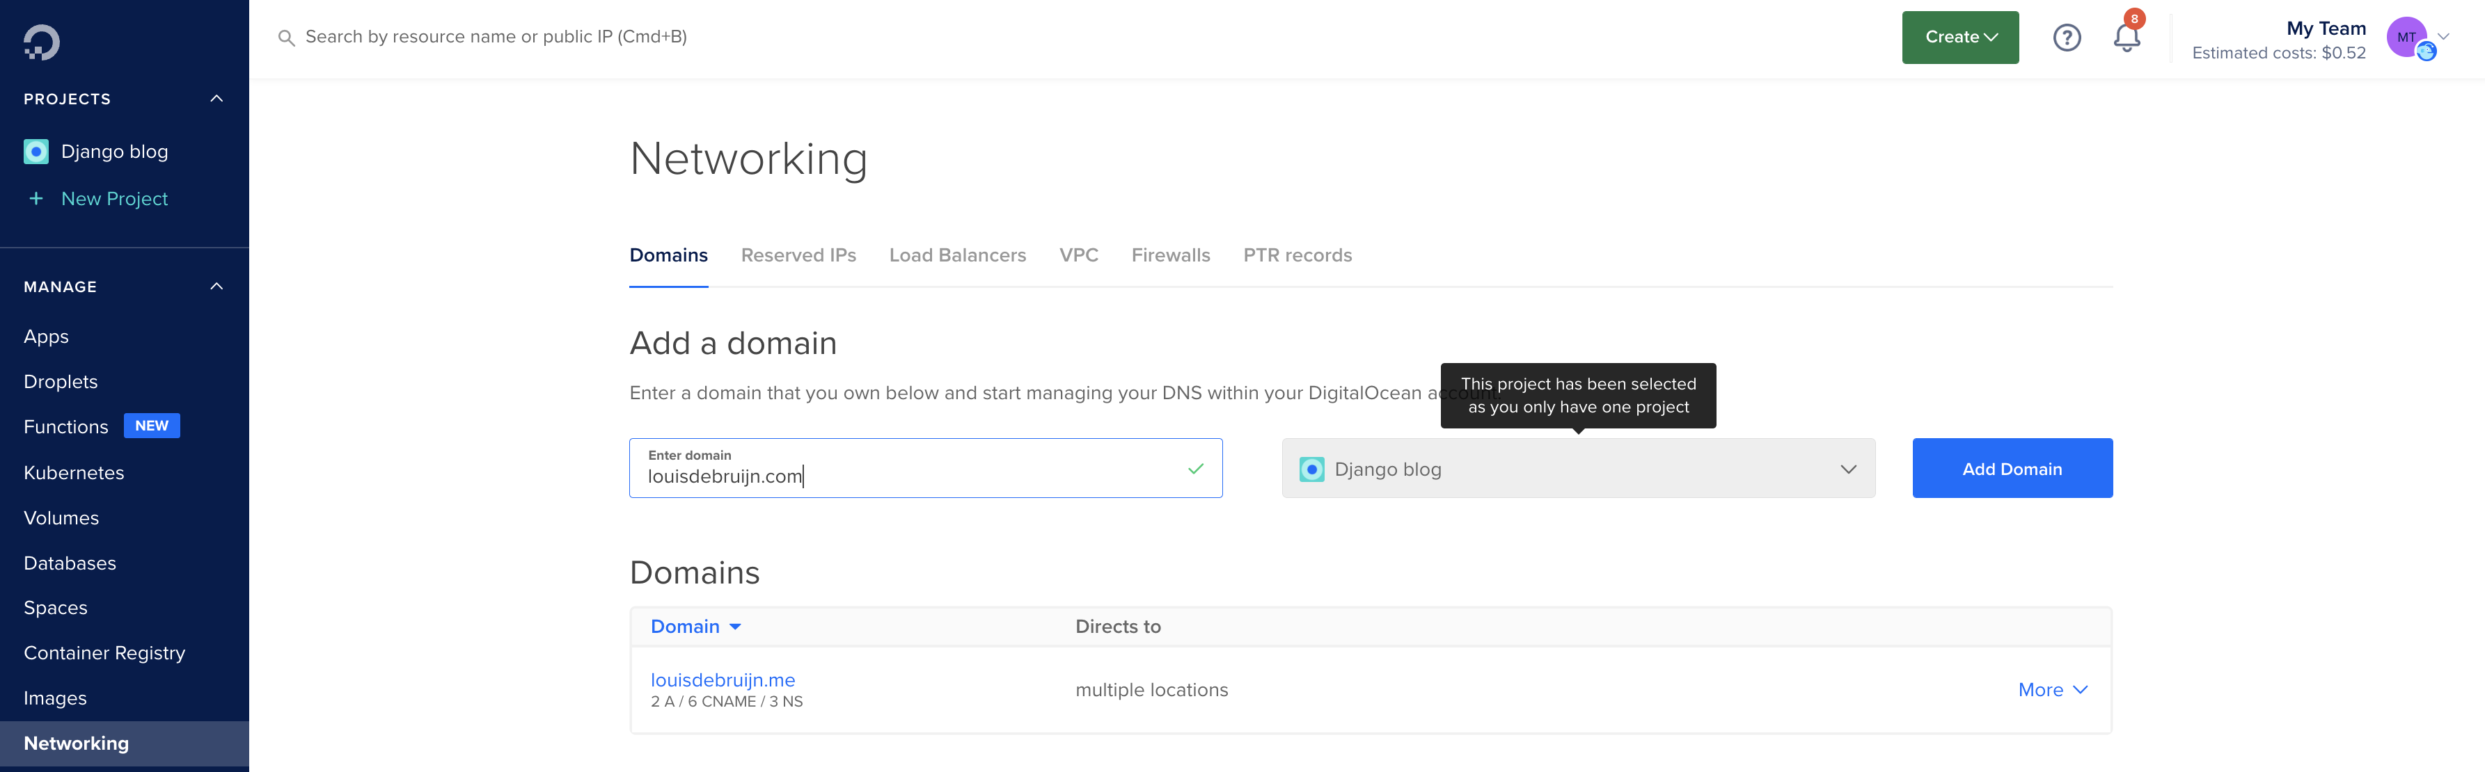Collapse the MANAGE section chevron
This screenshot has width=2485, height=772.
point(216,287)
